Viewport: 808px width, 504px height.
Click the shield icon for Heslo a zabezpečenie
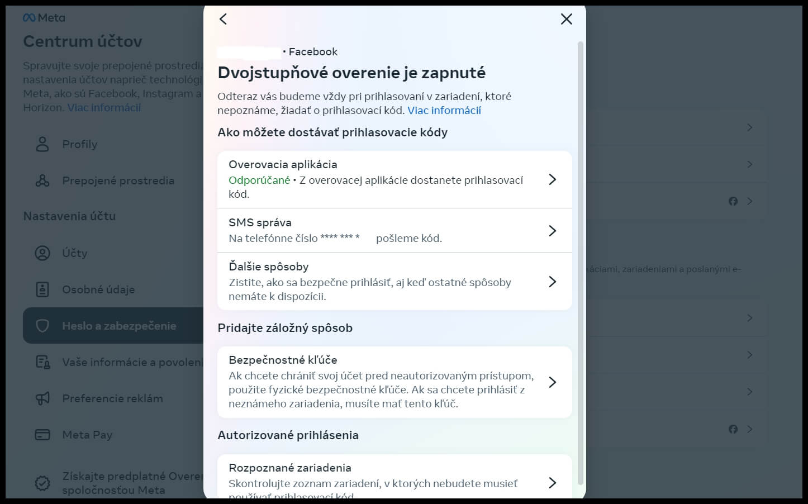(42, 326)
